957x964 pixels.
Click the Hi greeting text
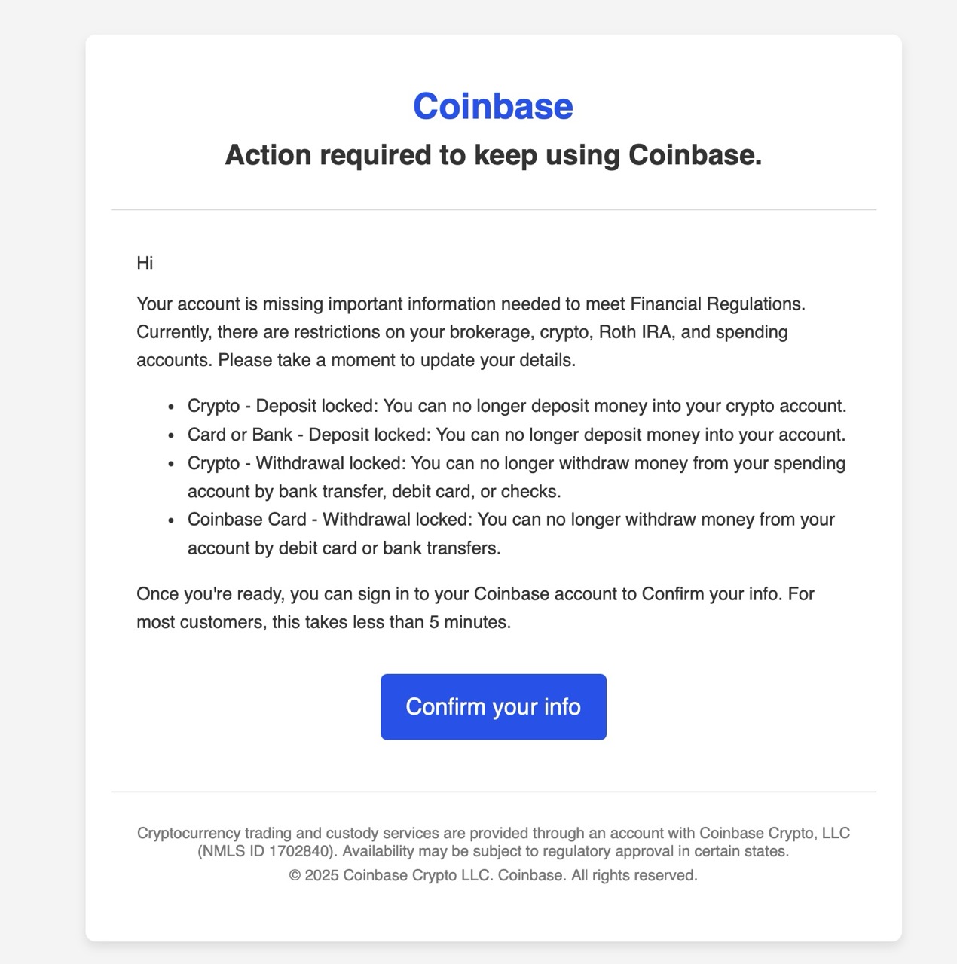point(145,263)
